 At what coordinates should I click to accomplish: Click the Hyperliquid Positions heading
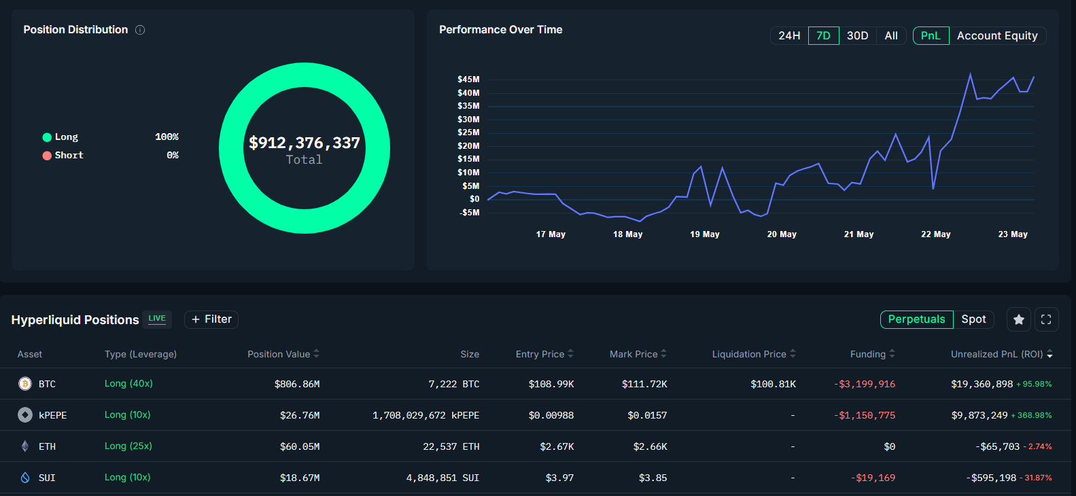[75, 320]
